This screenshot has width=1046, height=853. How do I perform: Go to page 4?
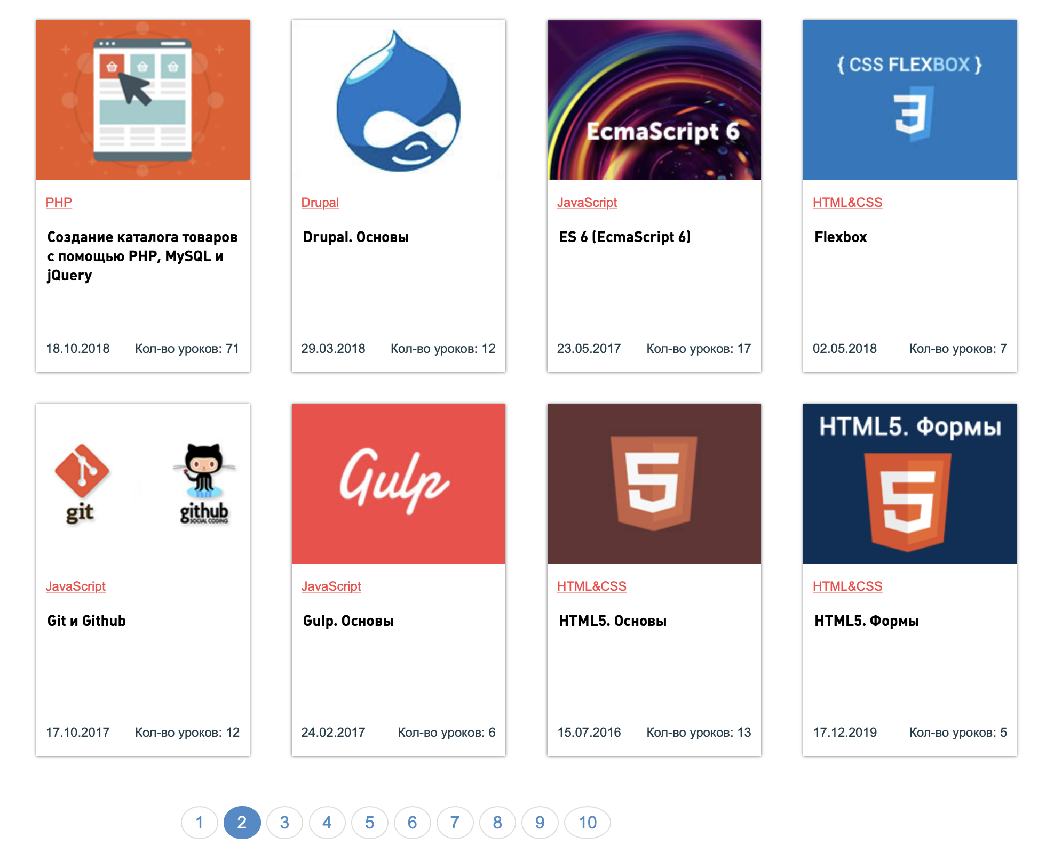pyautogui.click(x=327, y=823)
